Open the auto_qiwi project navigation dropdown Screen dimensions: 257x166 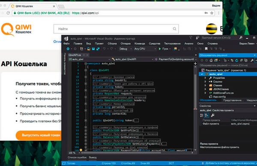89,59
